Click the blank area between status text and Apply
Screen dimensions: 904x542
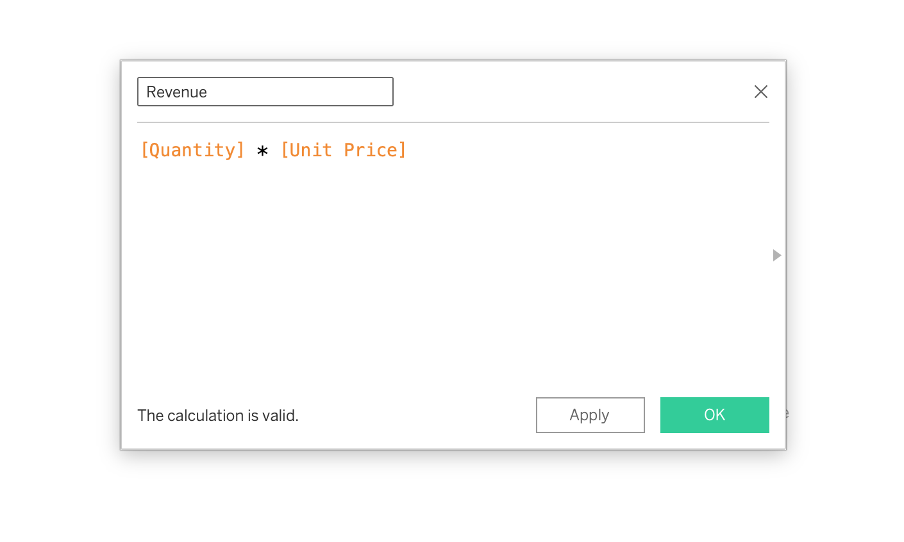pos(417,416)
